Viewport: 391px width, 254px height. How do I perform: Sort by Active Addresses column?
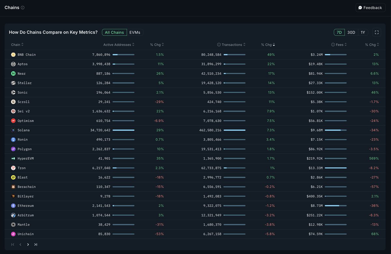[x=119, y=45]
